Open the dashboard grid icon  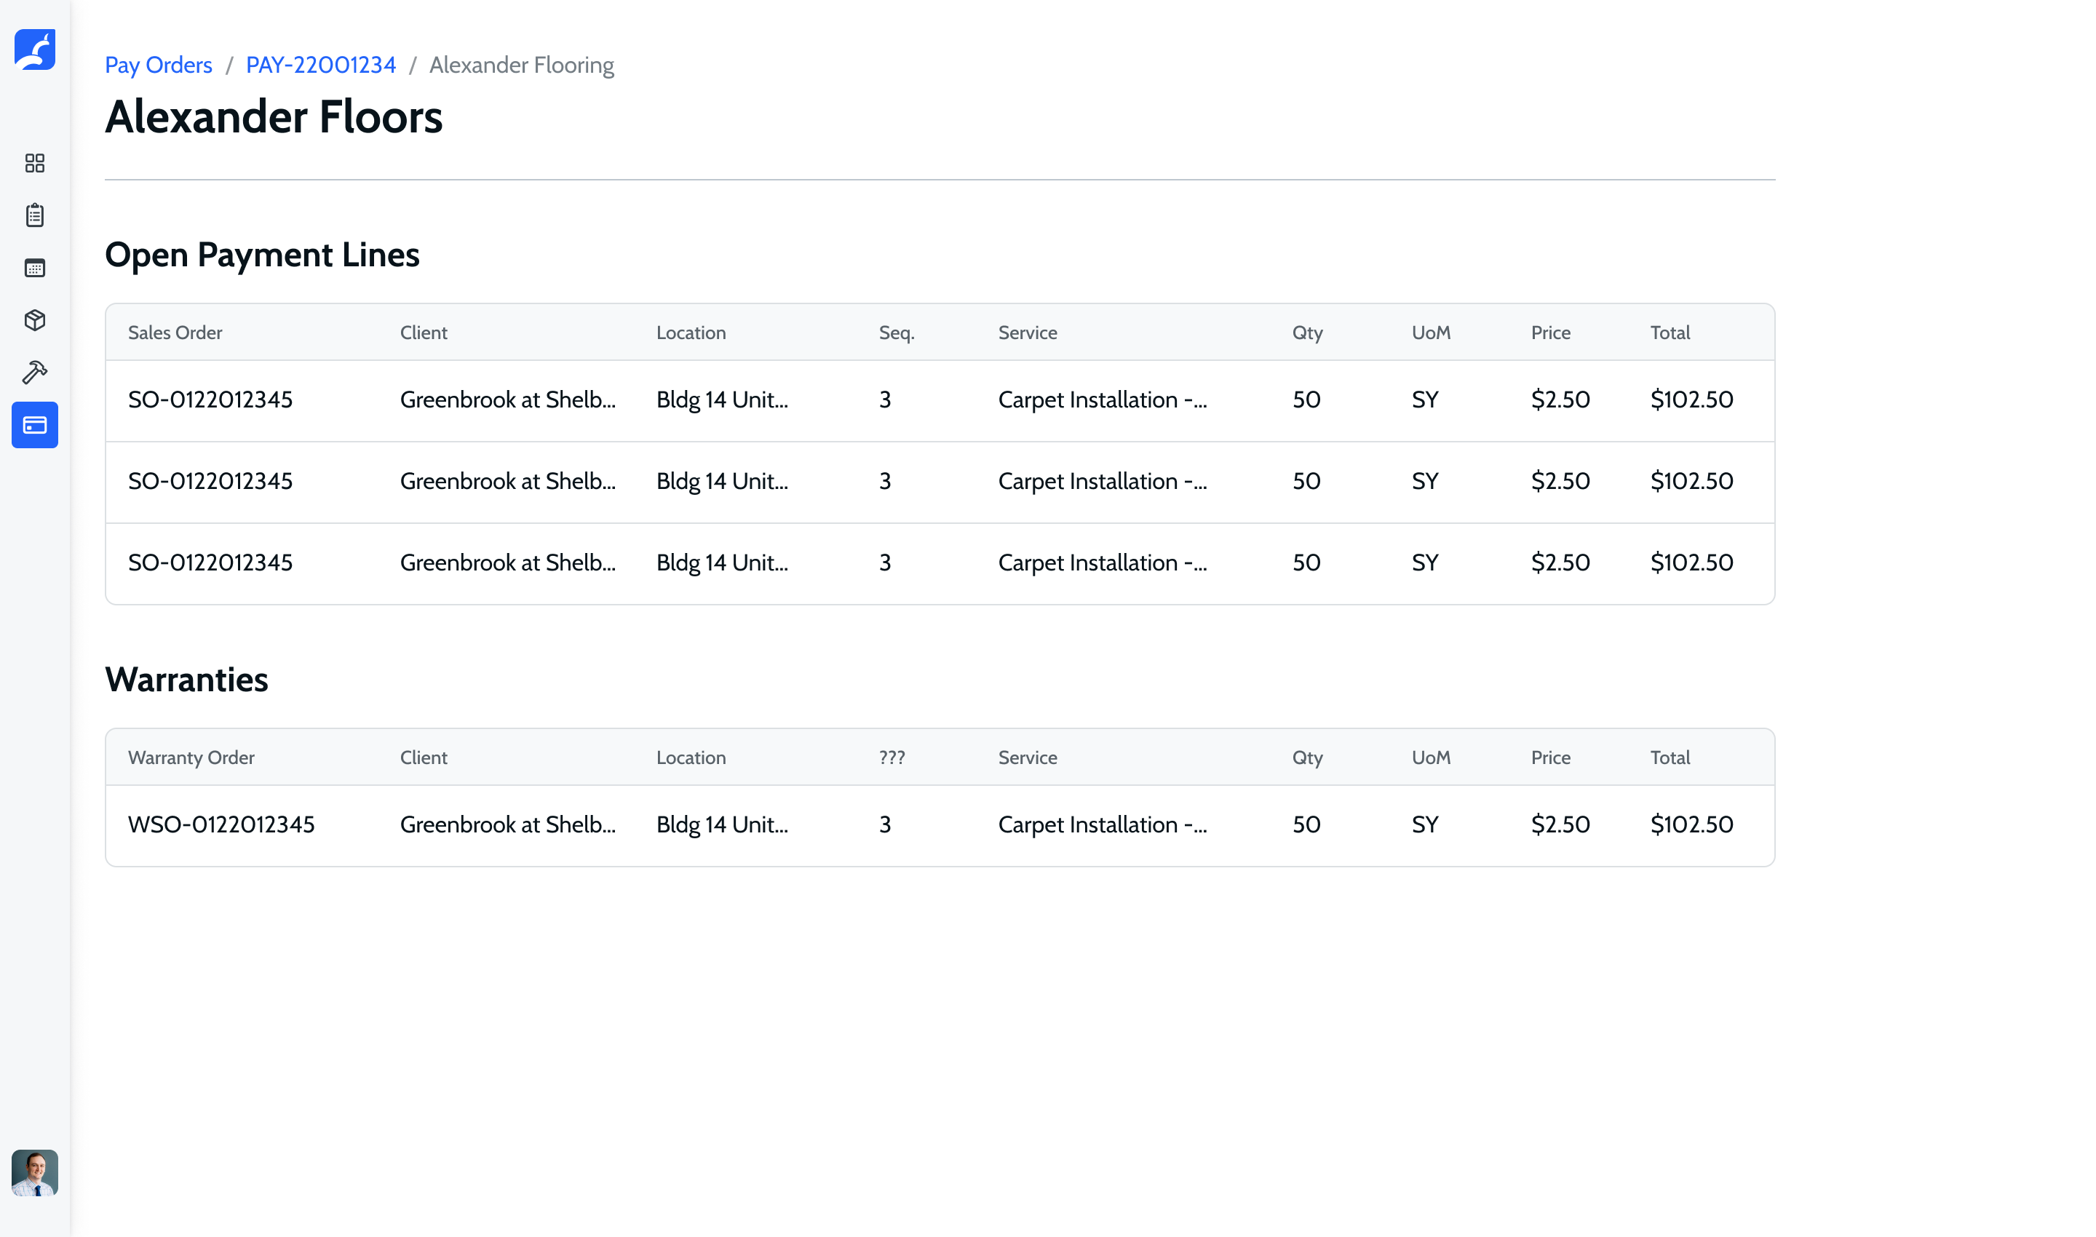[x=34, y=164]
